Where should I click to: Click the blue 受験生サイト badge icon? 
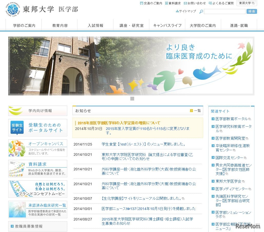coord(17,127)
